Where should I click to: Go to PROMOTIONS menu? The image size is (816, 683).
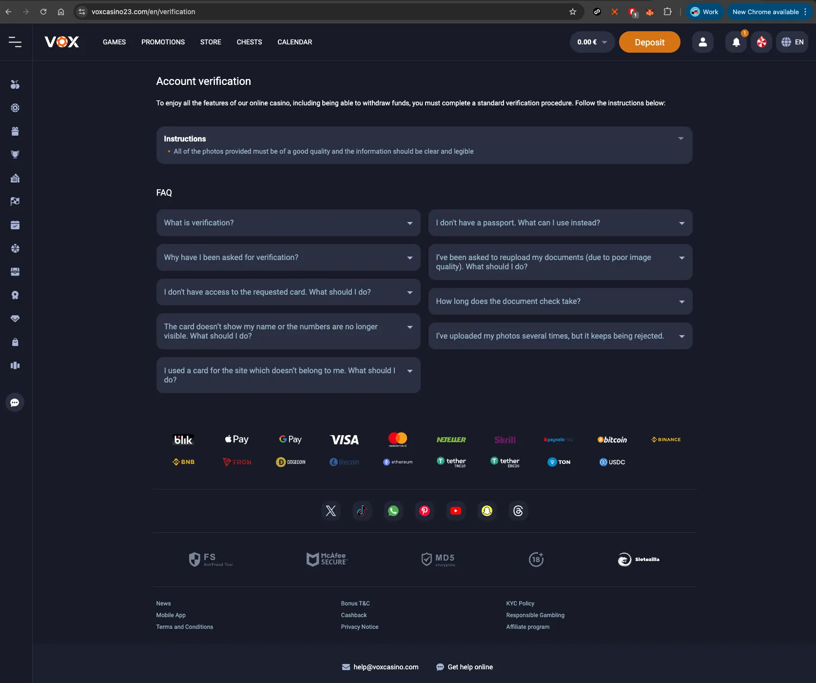163,42
